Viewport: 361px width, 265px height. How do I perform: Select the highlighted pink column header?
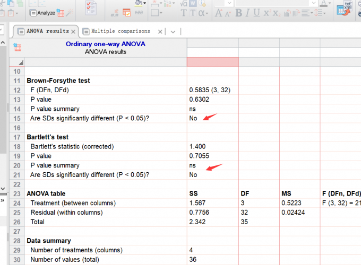(x=212, y=61)
